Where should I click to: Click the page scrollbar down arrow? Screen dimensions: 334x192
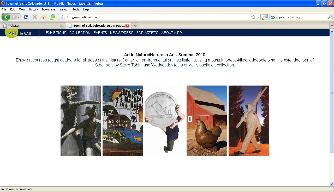coord(332,184)
